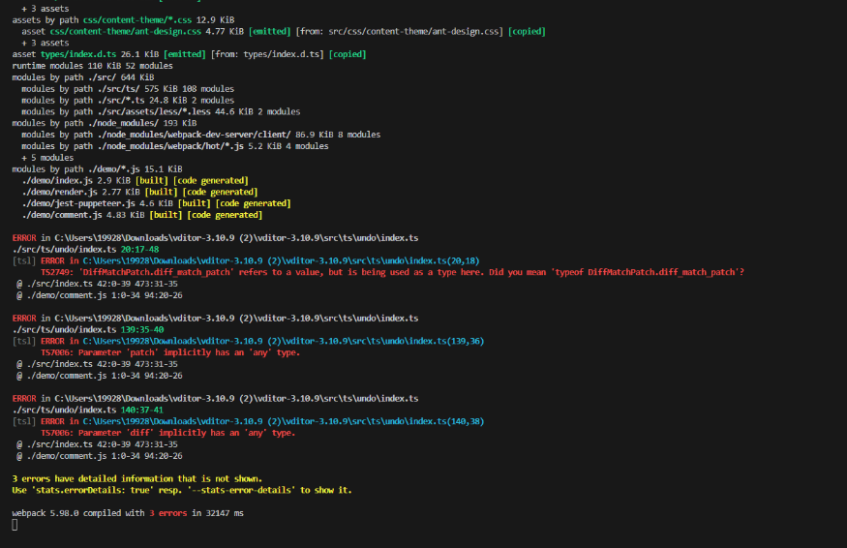Screen dimensions: 847x548
Task: Click the './src/ts/ 575 KiB 108 modules' line
Action: click(128, 89)
